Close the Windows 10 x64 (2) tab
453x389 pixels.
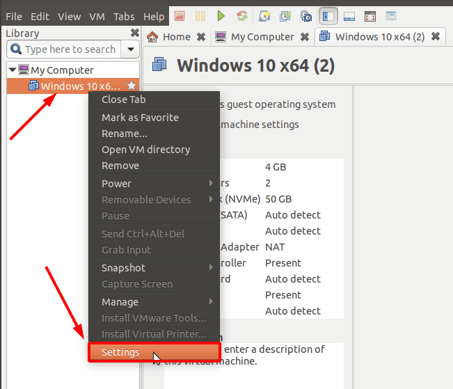point(436,36)
